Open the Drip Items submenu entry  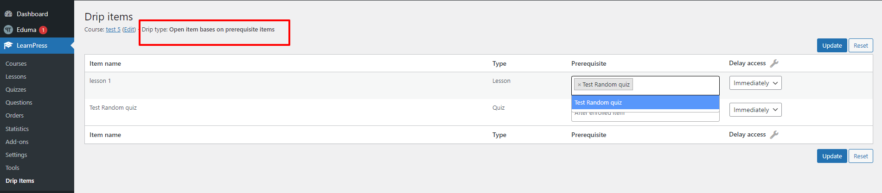[20, 181]
